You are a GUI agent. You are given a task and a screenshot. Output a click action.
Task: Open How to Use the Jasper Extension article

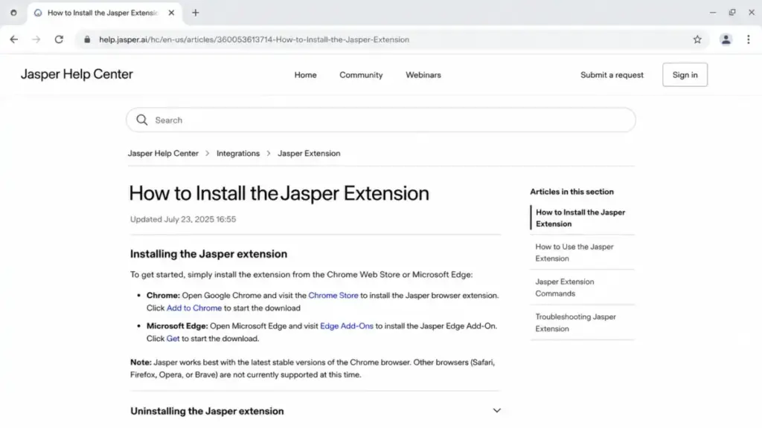click(x=574, y=253)
